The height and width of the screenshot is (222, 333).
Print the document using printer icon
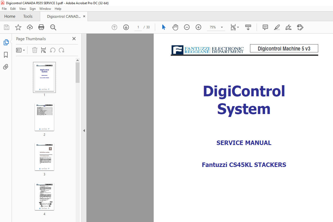click(41, 27)
